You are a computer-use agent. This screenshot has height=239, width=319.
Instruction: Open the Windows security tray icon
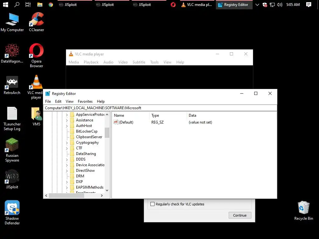(265, 5)
